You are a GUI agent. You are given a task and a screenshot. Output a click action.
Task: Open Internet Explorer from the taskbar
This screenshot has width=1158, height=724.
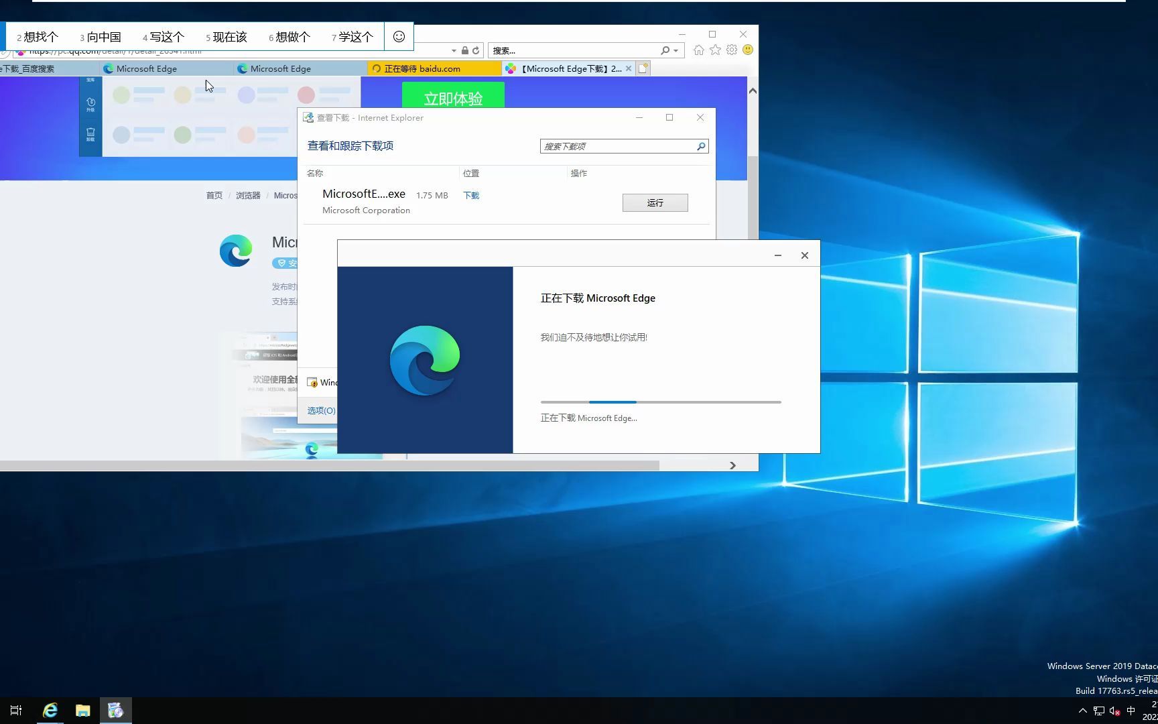pyautogui.click(x=50, y=711)
